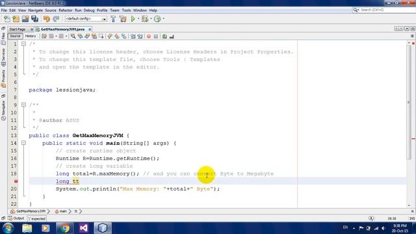Run the project with green play icon

tap(133, 19)
